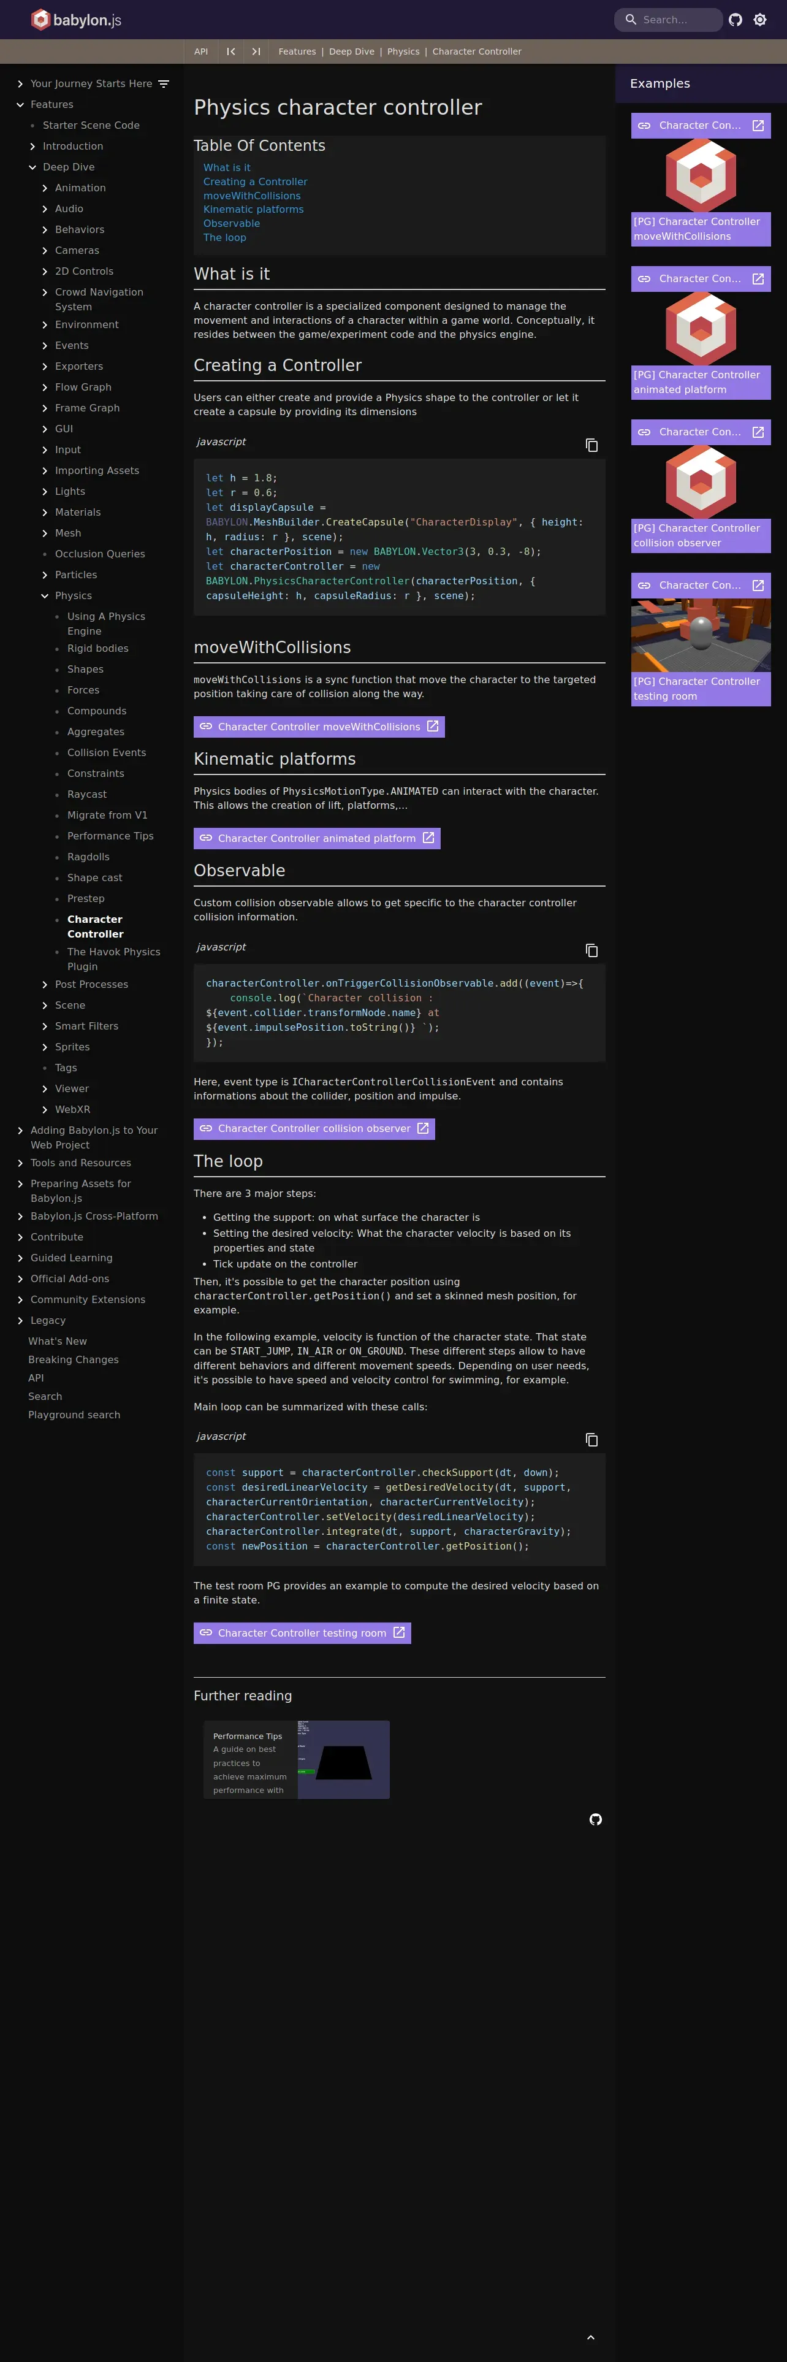Open Character Controller testing room playground button

[302, 1633]
